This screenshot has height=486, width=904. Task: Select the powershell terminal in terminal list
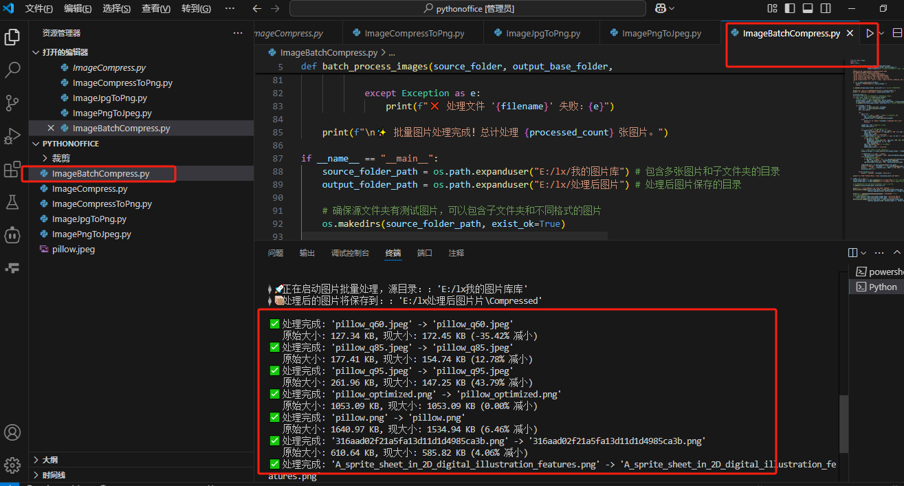pyautogui.click(x=876, y=272)
